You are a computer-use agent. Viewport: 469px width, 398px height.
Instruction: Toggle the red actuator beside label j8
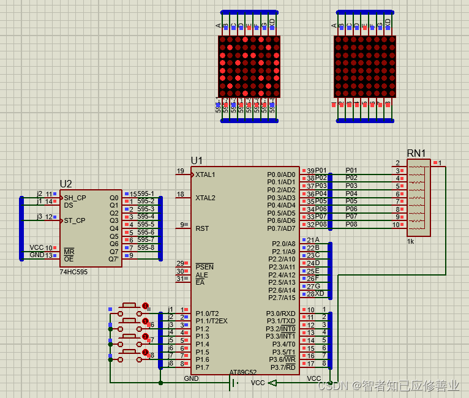pyautogui.click(x=145, y=352)
